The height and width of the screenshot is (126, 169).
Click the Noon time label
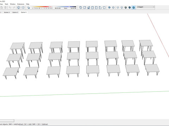point(65,8)
